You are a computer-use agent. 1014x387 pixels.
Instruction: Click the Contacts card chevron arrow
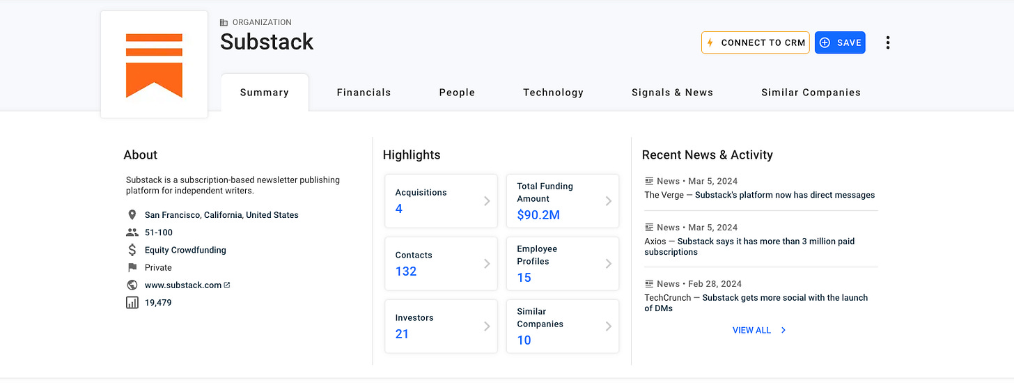click(487, 264)
